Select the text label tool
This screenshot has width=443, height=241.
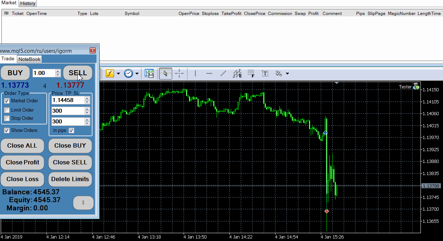(265, 73)
